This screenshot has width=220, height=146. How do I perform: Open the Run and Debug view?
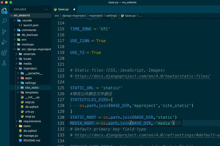pyautogui.click(x=4, y=42)
